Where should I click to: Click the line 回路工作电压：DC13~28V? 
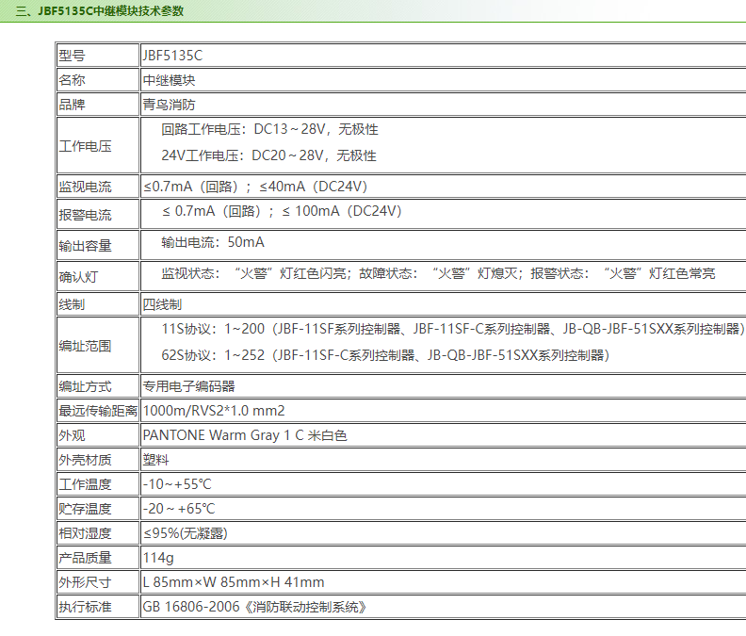(x=269, y=129)
